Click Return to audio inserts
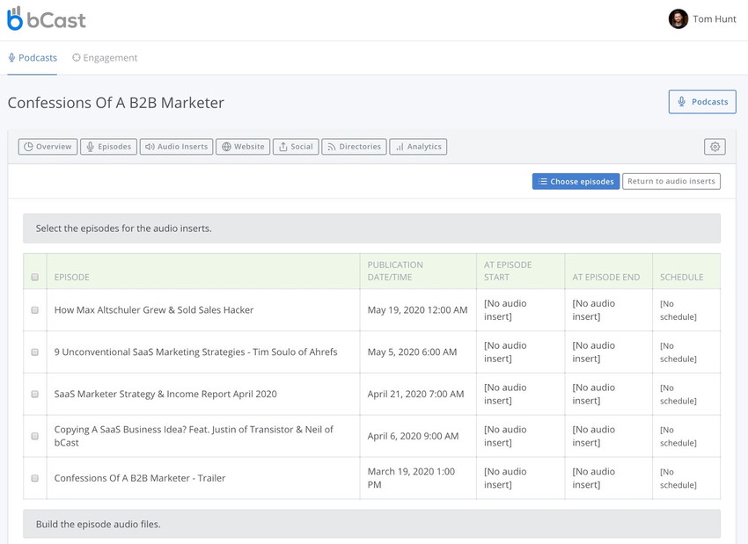 pyautogui.click(x=671, y=181)
